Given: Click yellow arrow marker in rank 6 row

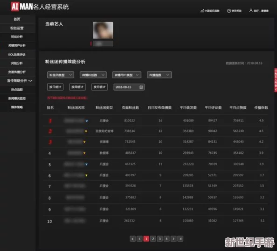Looking at the screenshot, I should tap(86, 176).
